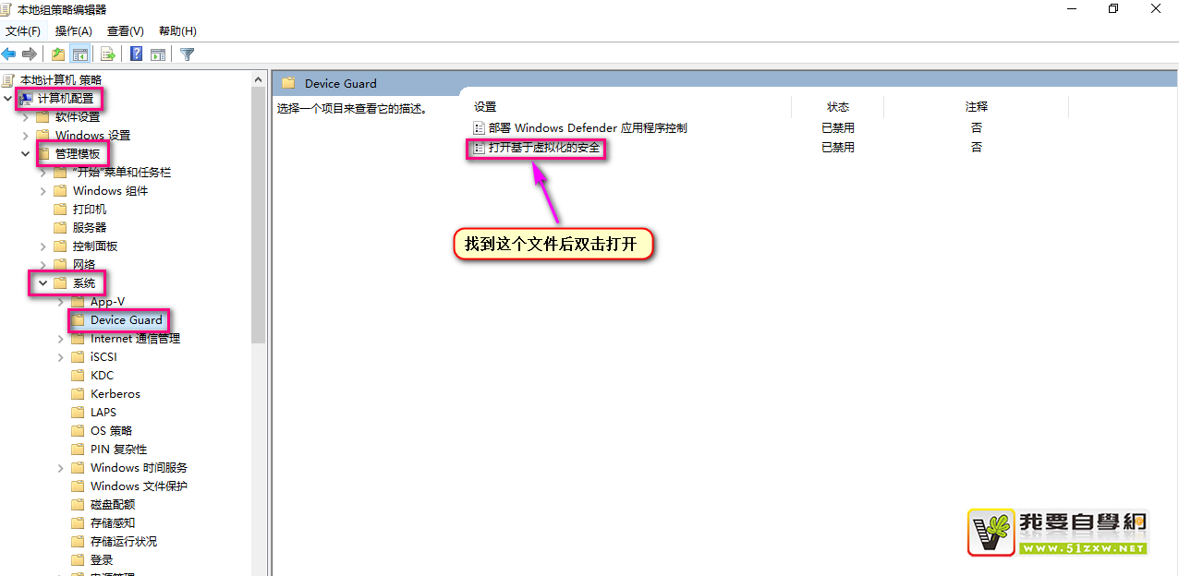Select the Internet 通信管理 tree item
This screenshot has width=1179, height=576.
pyautogui.click(x=135, y=339)
